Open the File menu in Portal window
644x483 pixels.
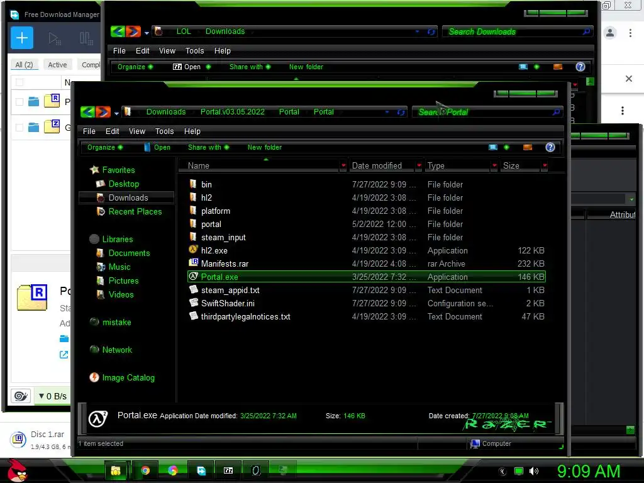(x=89, y=131)
